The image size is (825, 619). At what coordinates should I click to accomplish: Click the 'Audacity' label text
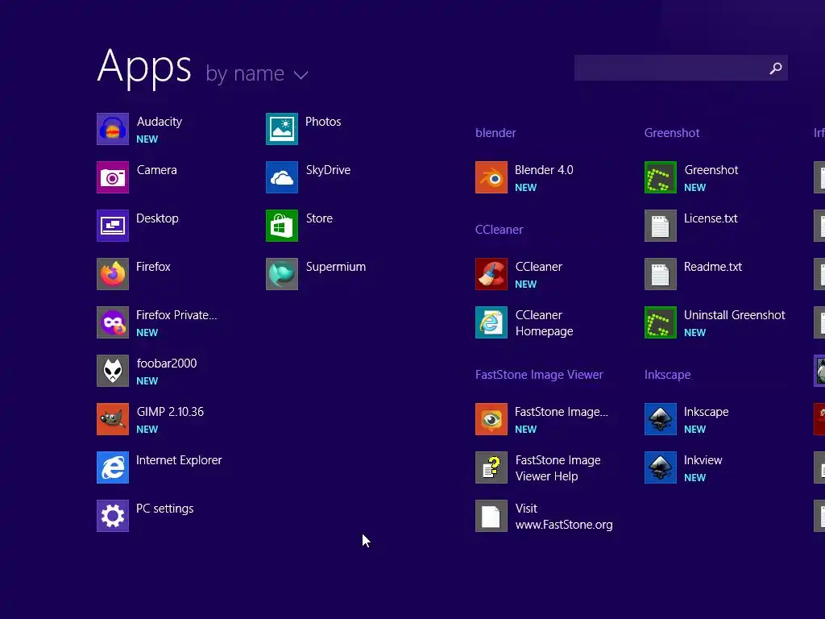coord(160,122)
